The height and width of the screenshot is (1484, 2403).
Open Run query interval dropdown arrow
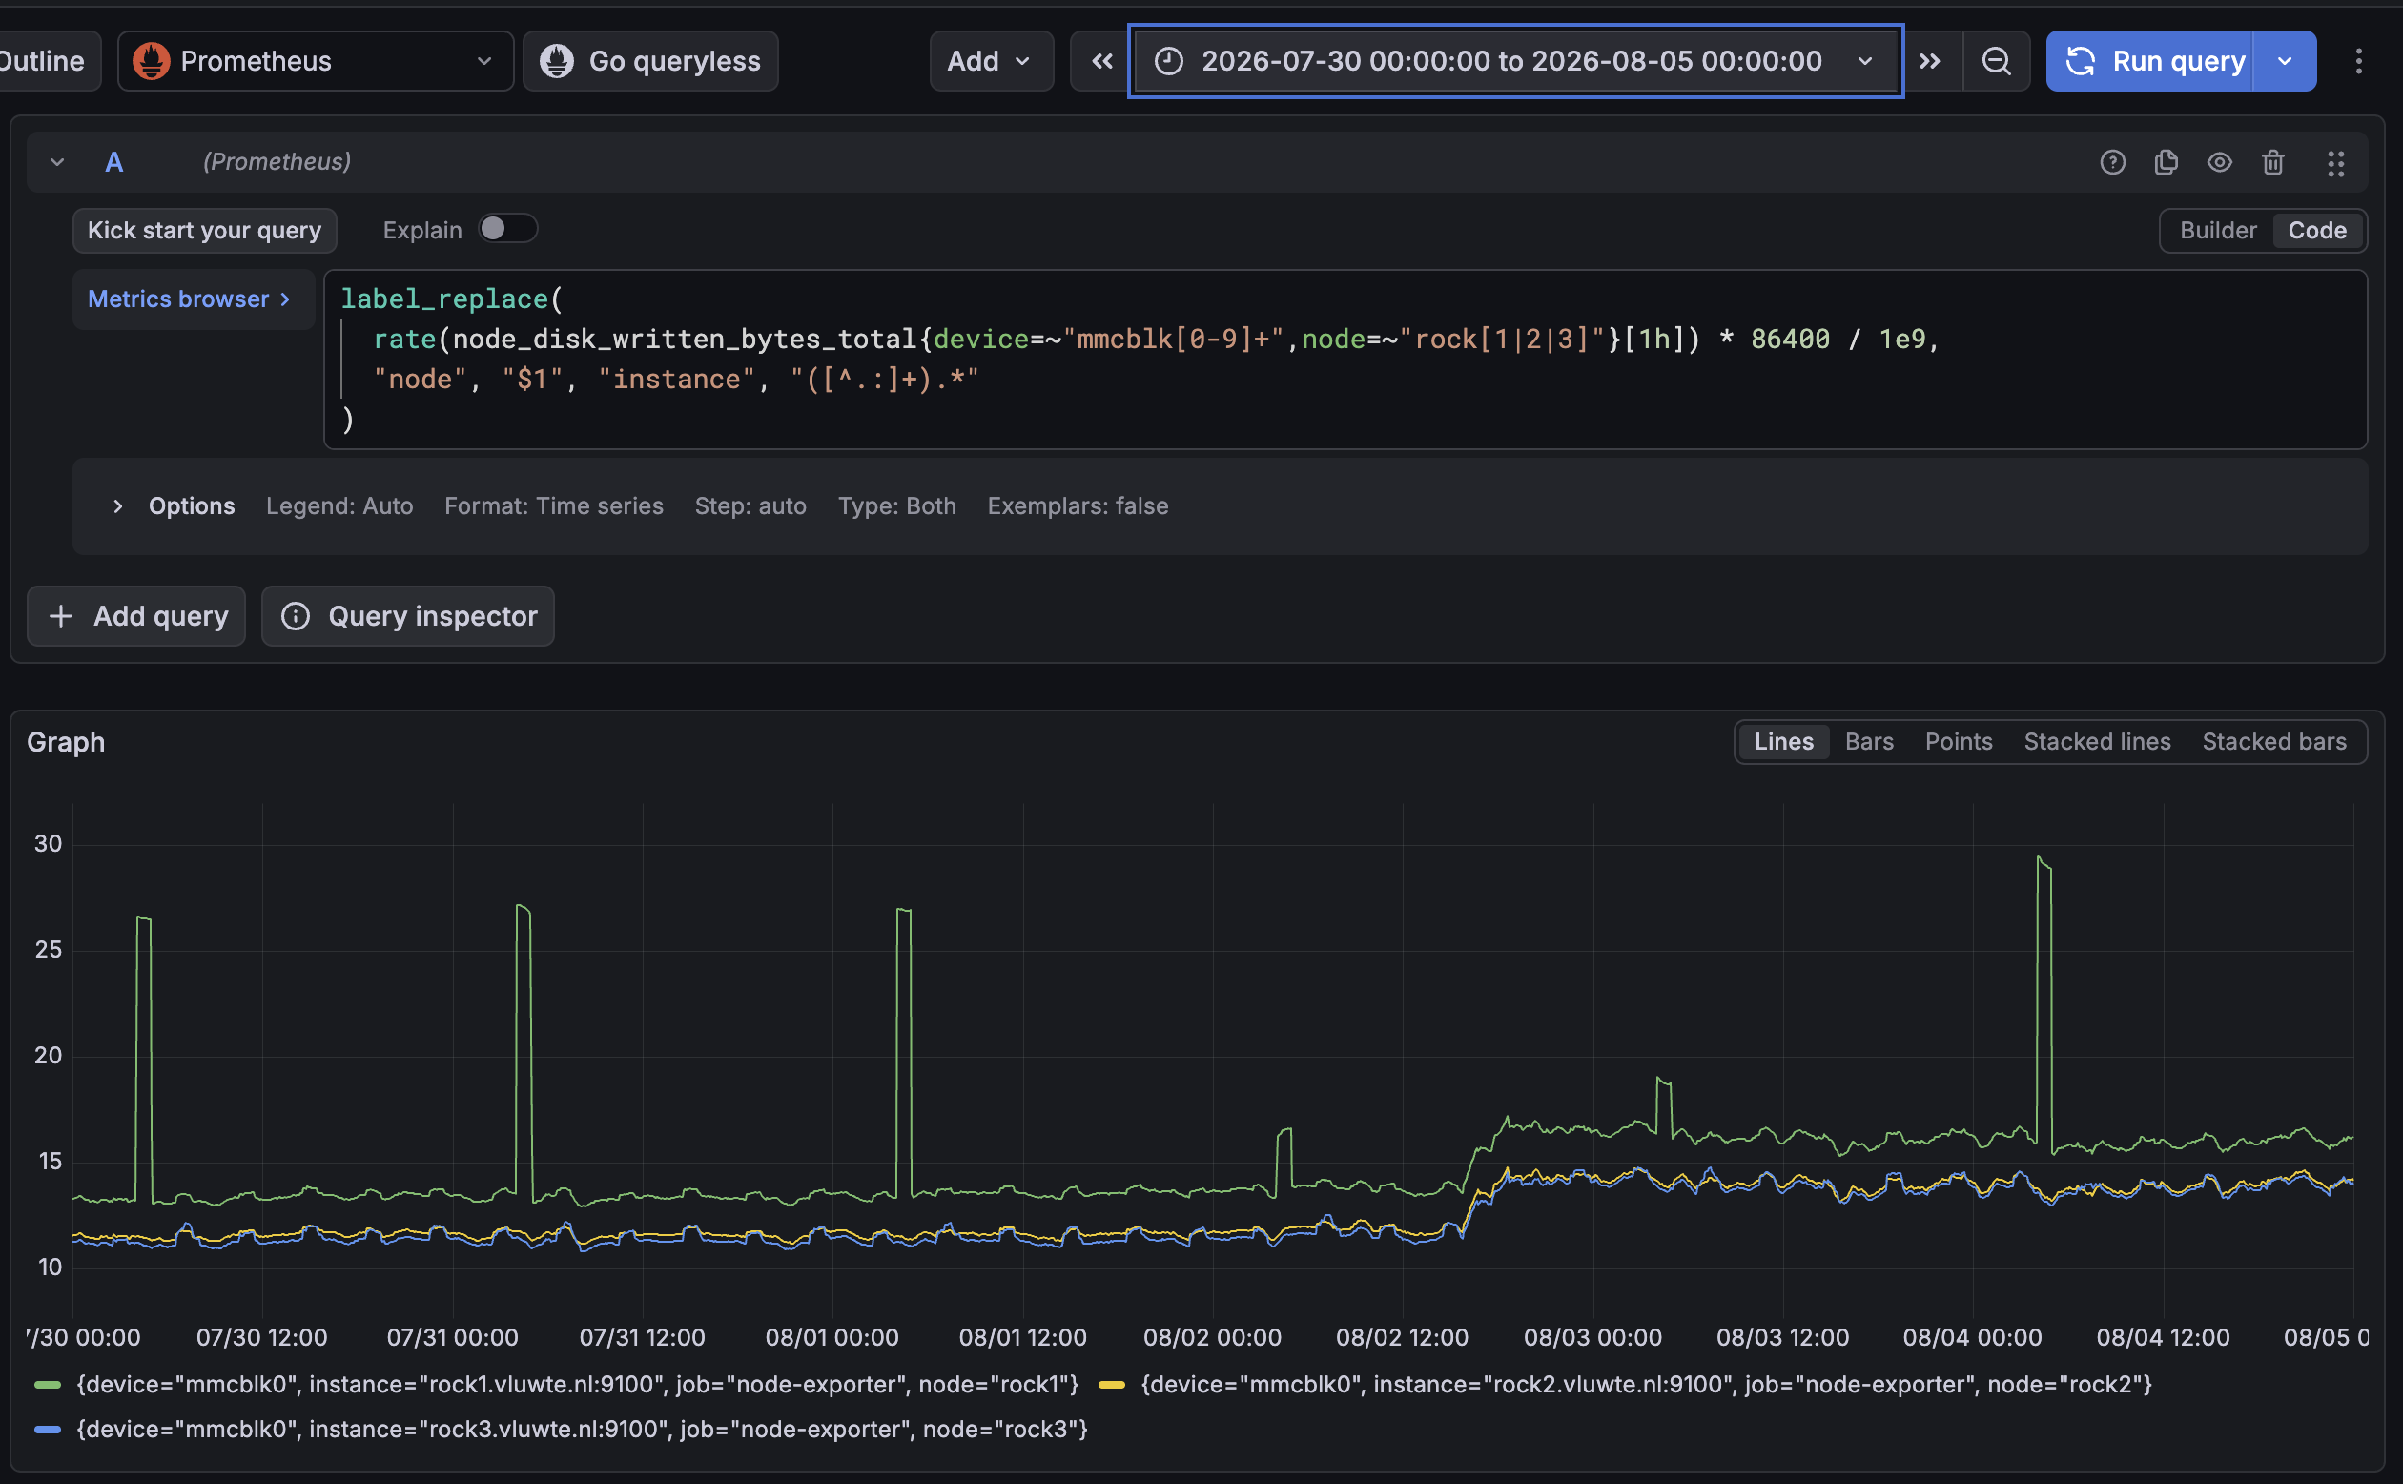[x=2284, y=61]
